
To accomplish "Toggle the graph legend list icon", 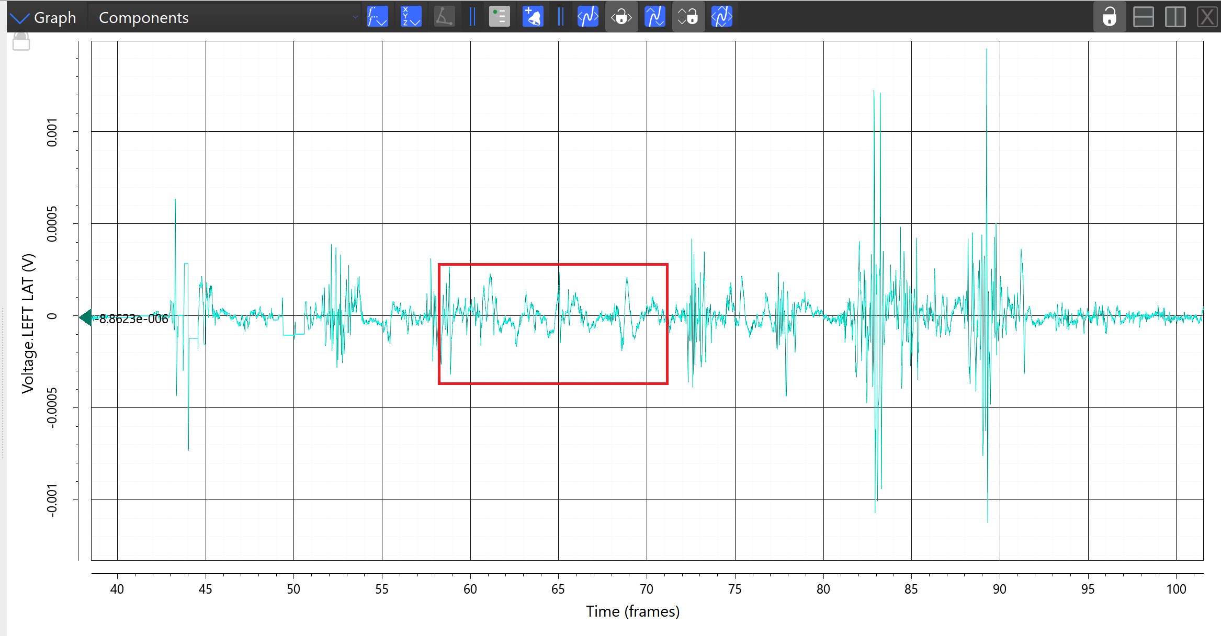I will tap(499, 17).
